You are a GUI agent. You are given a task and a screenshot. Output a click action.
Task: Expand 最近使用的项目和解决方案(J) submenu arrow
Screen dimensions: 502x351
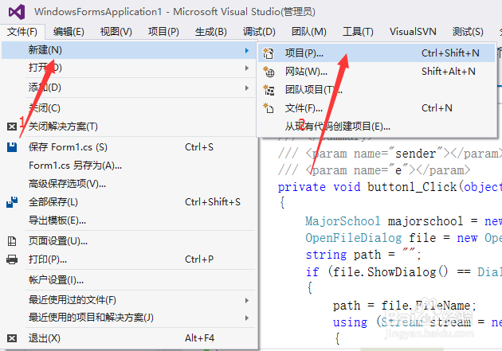click(x=246, y=318)
